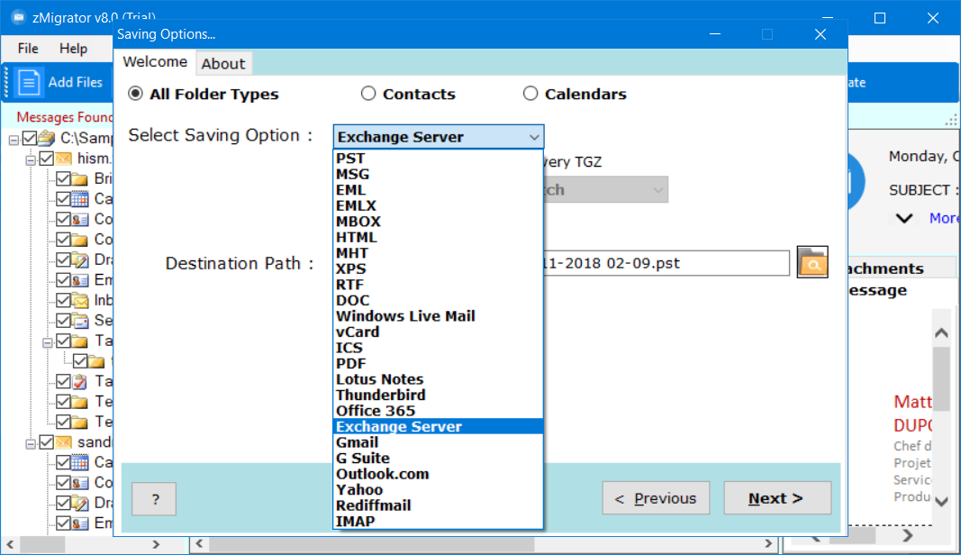Open the destination folder browse icon
961x555 pixels.
pos(812,262)
